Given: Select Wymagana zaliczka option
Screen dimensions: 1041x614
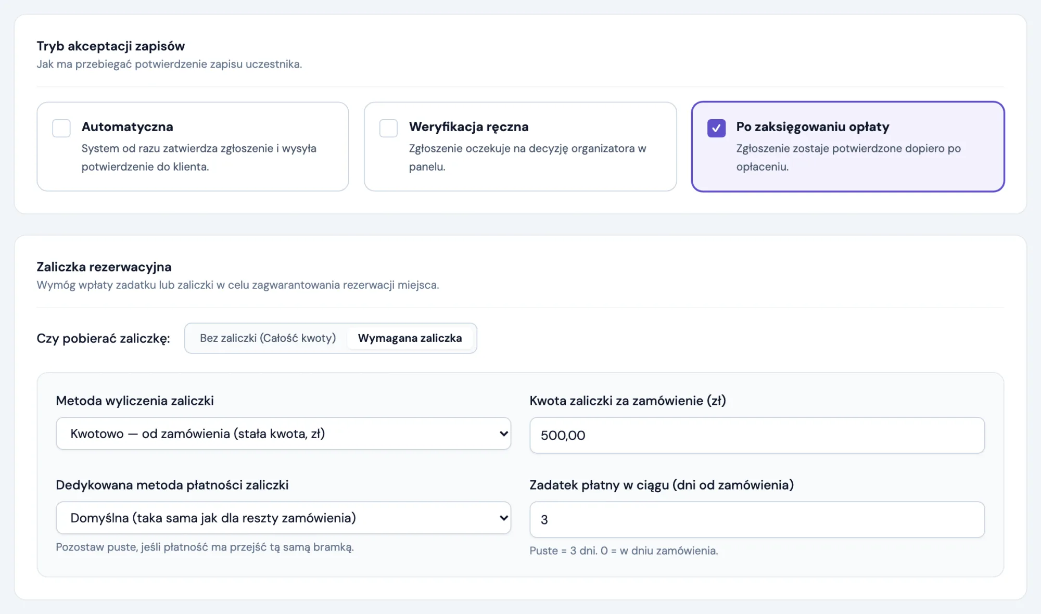Looking at the screenshot, I should tap(410, 338).
